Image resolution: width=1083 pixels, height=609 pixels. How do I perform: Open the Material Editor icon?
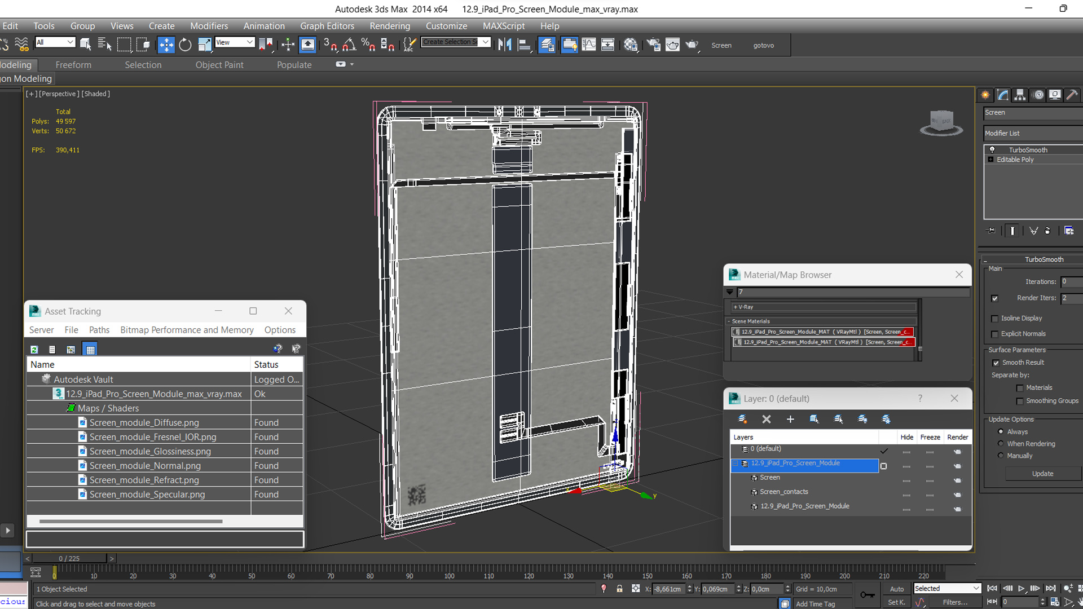(631, 45)
